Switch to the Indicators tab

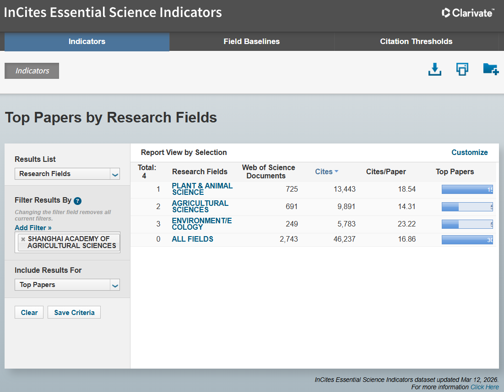pos(87,42)
